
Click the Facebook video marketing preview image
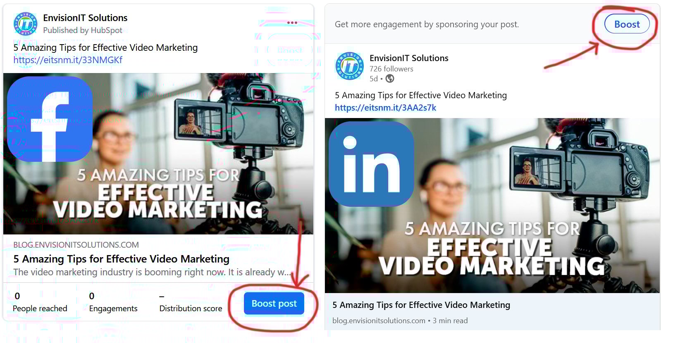[x=158, y=154]
